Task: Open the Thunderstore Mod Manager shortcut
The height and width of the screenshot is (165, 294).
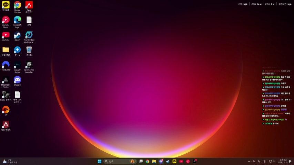Action: pos(29,35)
